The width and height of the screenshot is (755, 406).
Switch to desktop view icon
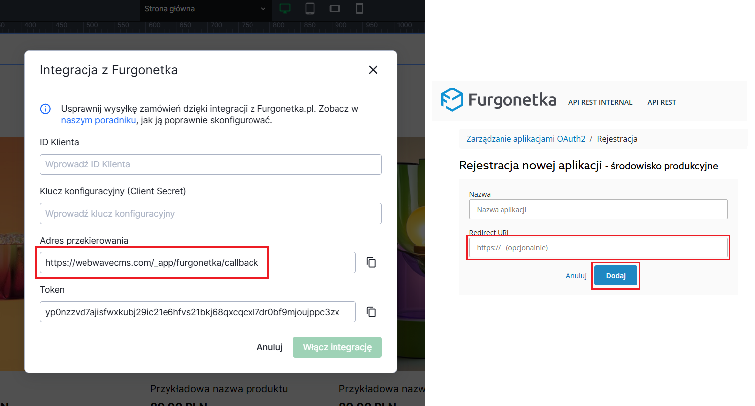(x=285, y=8)
